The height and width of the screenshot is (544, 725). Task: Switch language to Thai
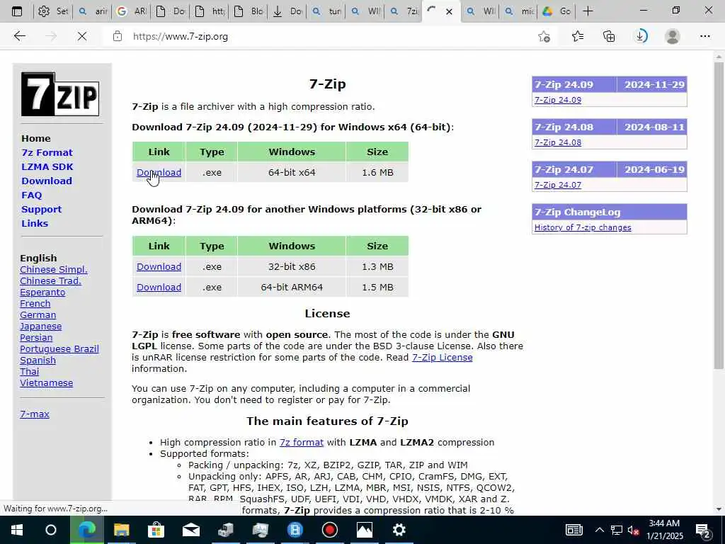pyautogui.click(x=30, y=371)
